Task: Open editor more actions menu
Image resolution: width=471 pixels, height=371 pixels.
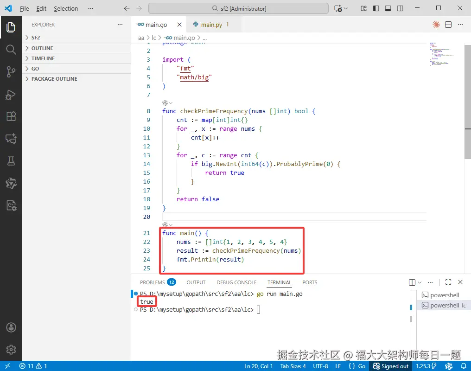Action: coord(460,25)
